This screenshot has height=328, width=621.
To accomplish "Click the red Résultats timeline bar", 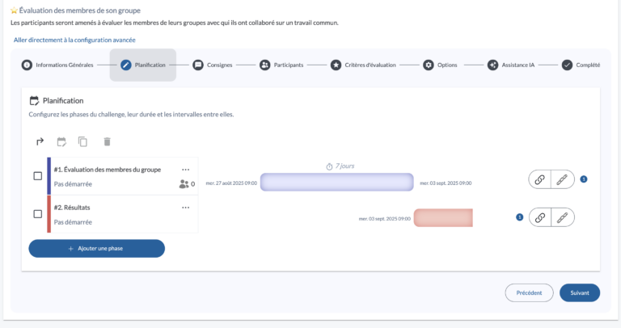I will [x=443, y=218].
